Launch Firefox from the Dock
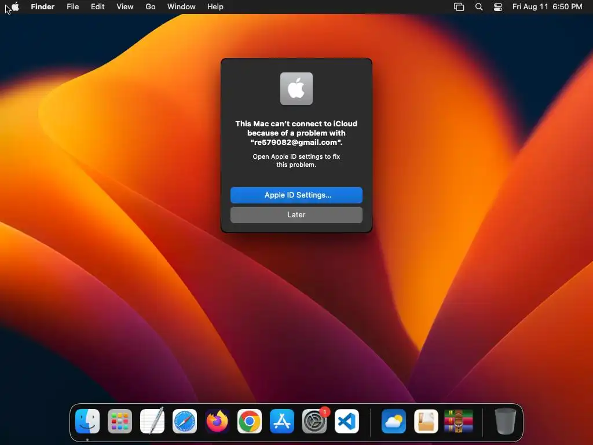The image size is (593, 445). point(217,421)
